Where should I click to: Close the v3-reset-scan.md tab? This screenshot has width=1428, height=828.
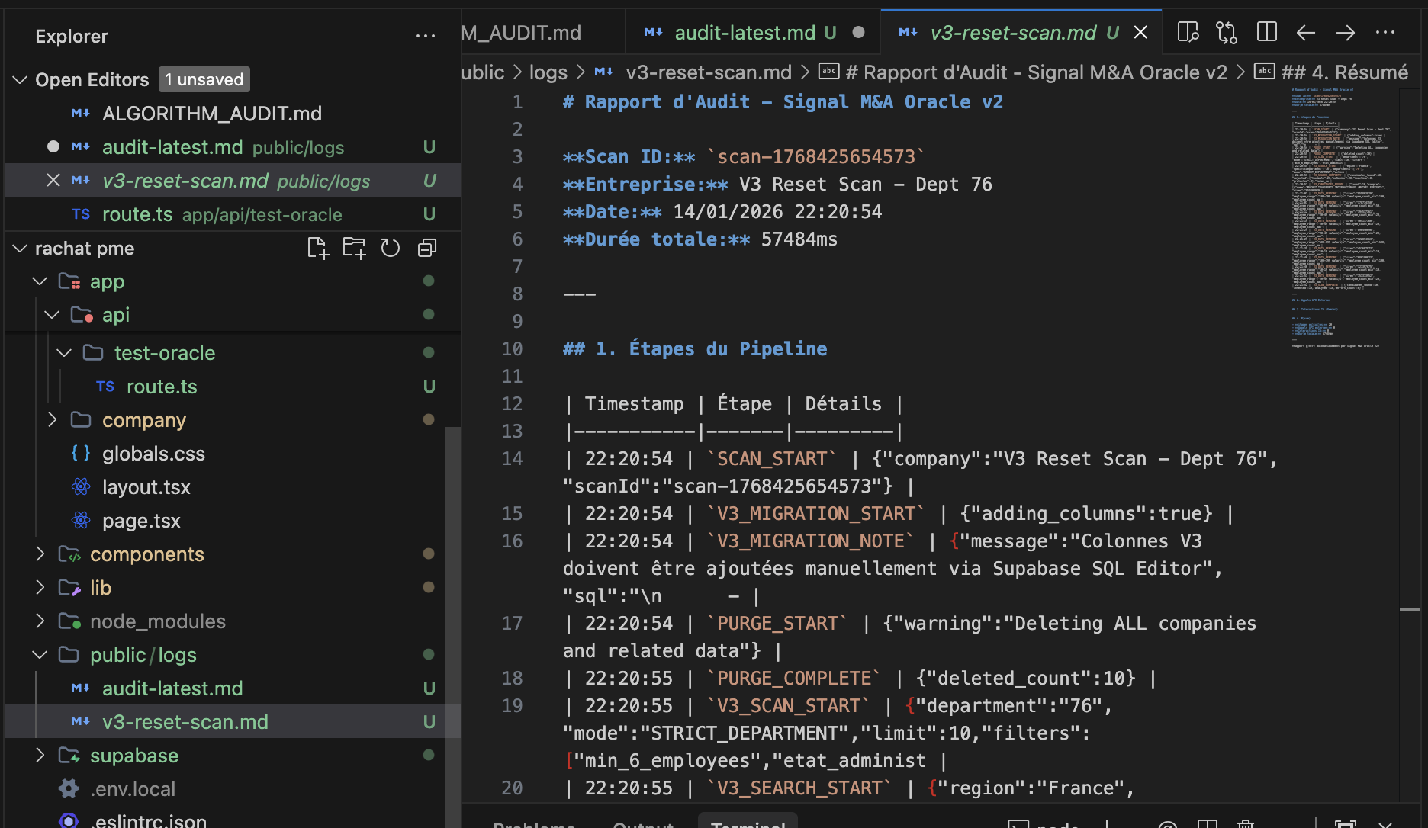click(x=1140, y=32)
